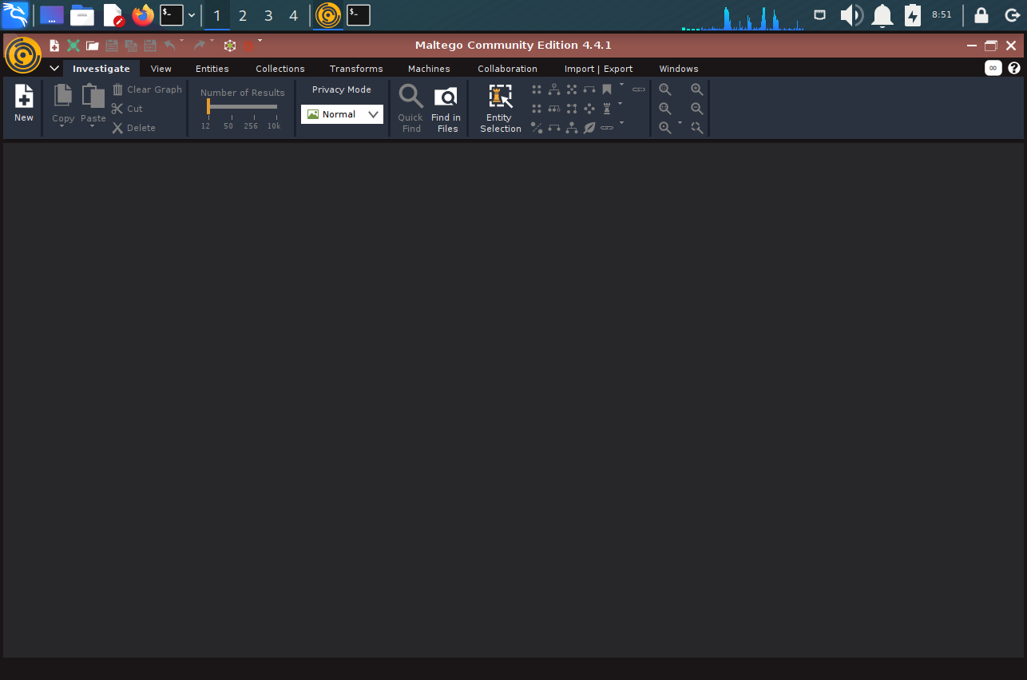Image resolution: width=1027 pixels, height=680 pixels.
Task: Activate Entity Selection tool
Action: point(501,108)
